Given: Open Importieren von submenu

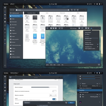Looking at the screenshot, I should tap(91, 47).
